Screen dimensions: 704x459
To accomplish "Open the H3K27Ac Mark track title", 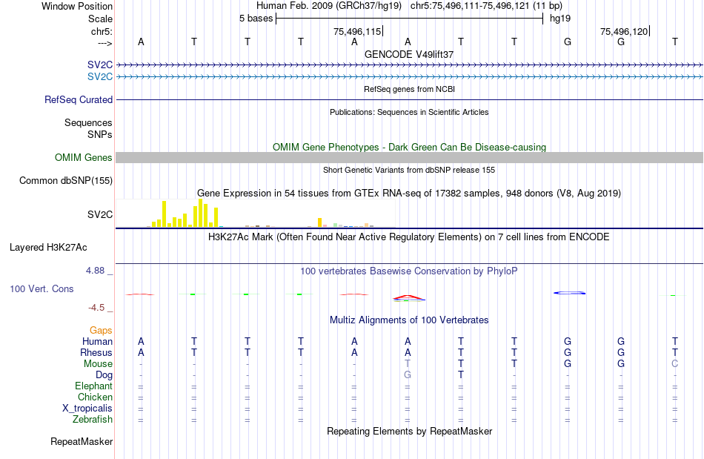I will pos(409,237).
